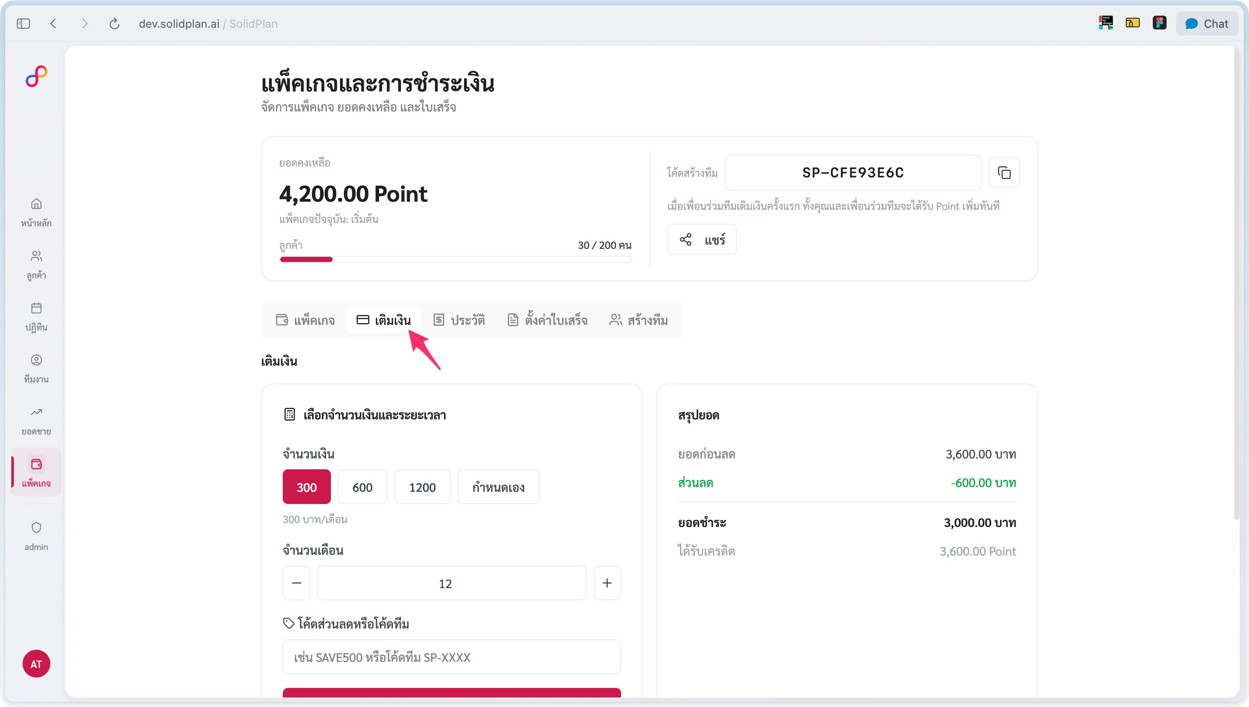
Task: Click '300 บาท/เดือน' helper text
Action: tap(314, 519)
